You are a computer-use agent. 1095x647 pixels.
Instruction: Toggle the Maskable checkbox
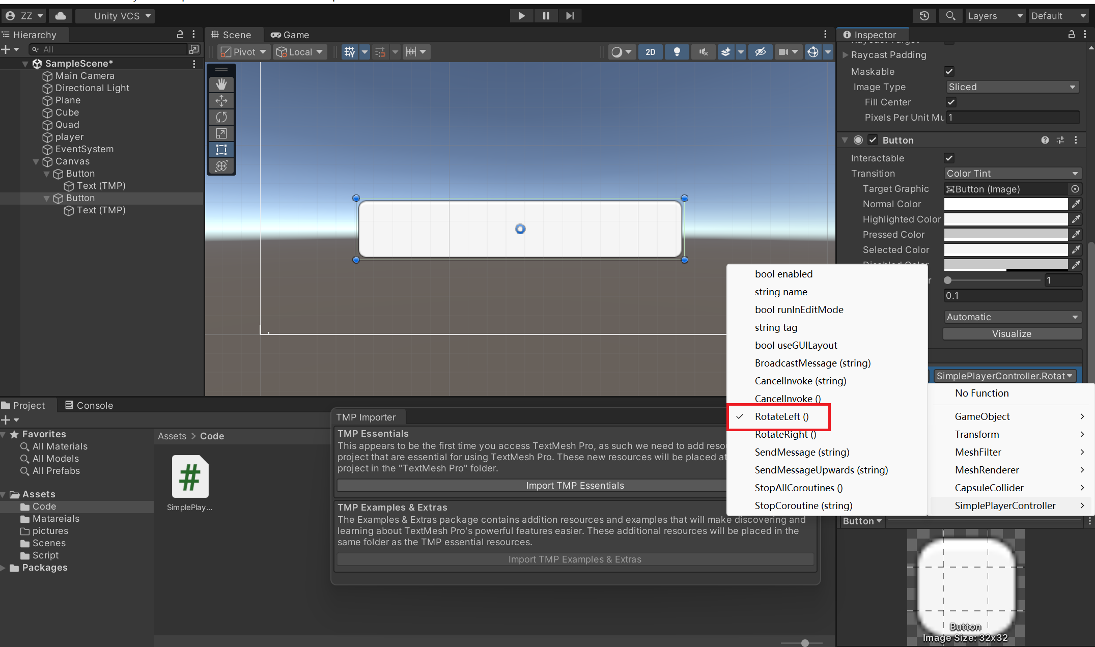(949, 72)
